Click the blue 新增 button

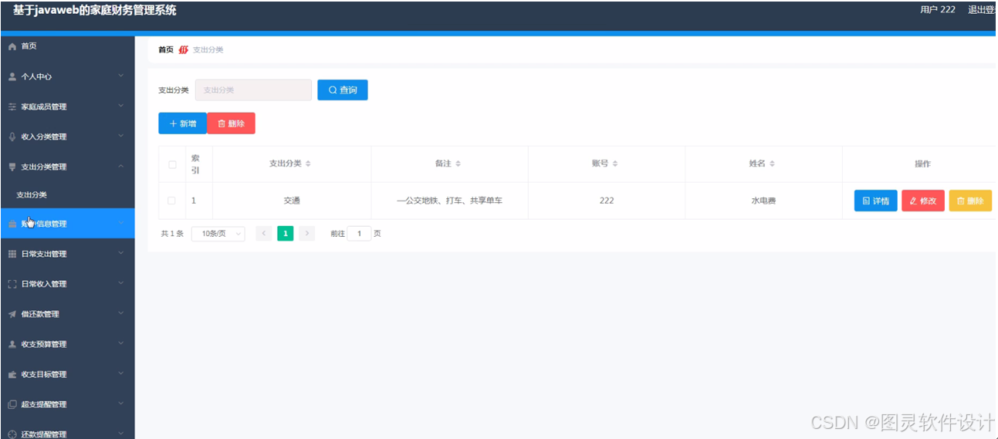(182, 123)
